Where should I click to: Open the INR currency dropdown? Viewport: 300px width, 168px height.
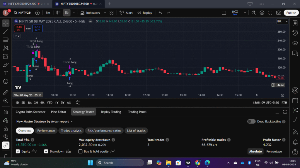[x=282, y=21]
